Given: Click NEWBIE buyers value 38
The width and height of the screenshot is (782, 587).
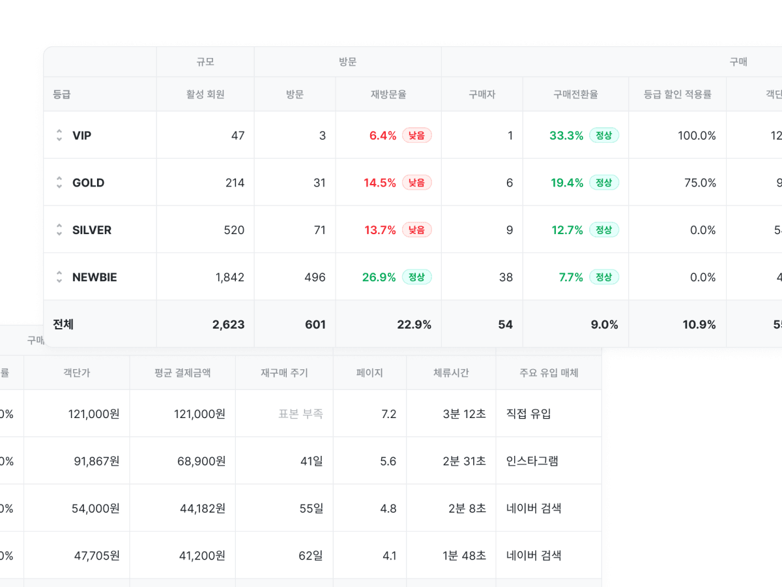Looking at the screenshot, I should pyautogui.click(x=506, y=277).
